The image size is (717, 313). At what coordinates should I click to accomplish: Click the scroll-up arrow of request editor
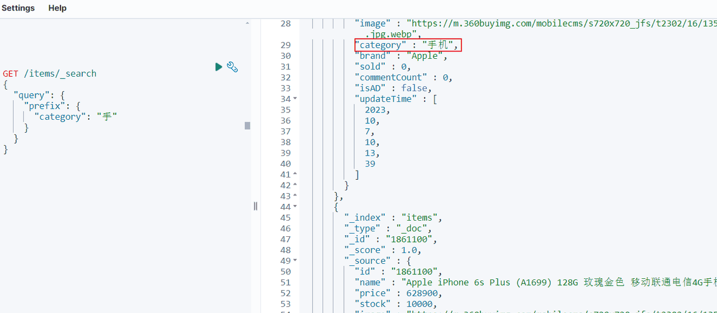248,24
